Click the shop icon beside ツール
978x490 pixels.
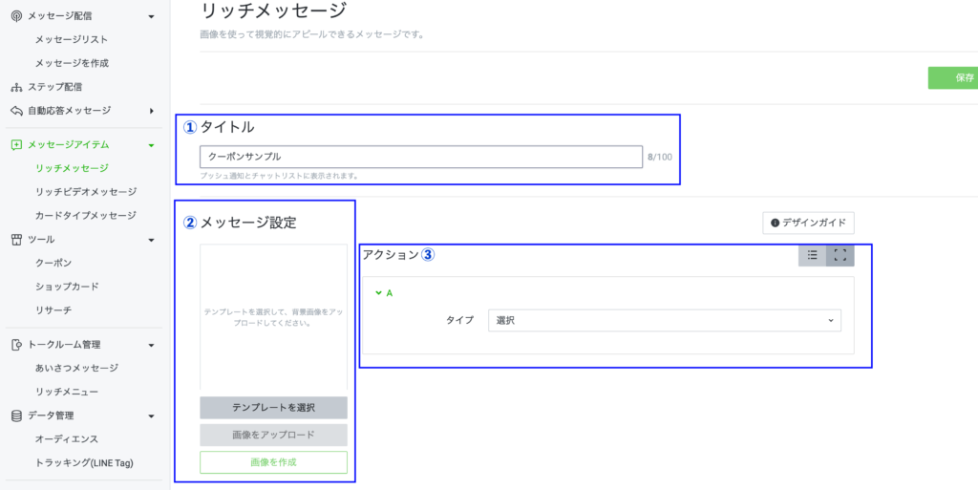(16, 240)
